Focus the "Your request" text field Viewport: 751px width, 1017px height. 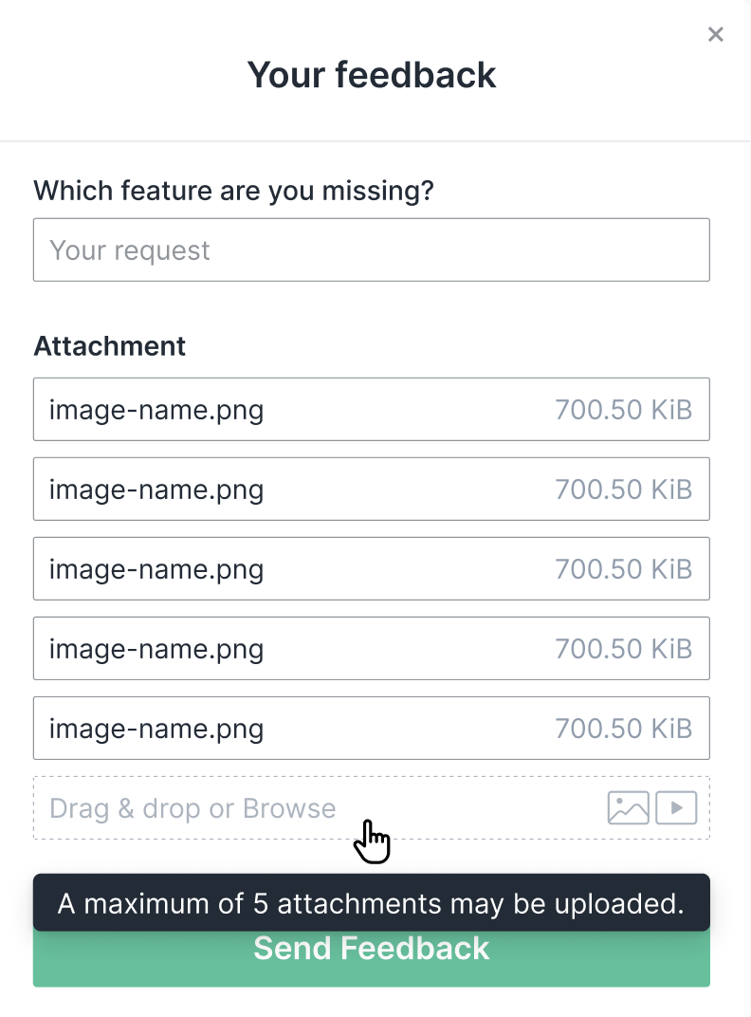(x=371, y=250)
